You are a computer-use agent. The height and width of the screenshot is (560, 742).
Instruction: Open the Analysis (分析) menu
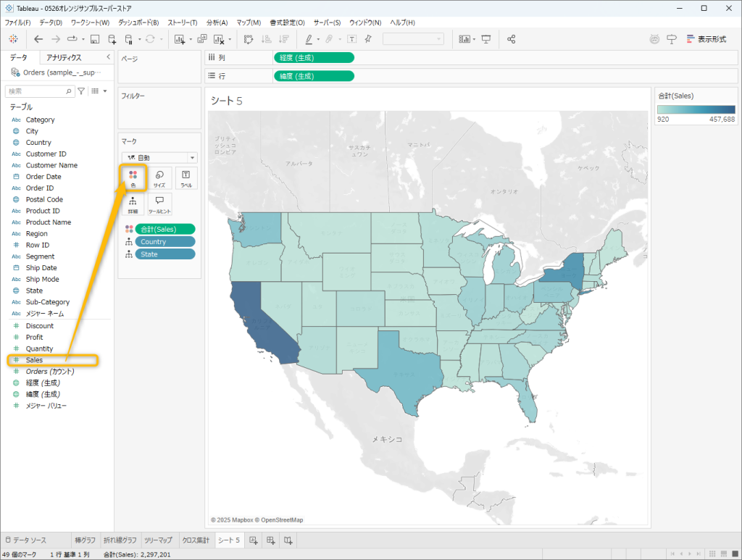pos(217,22)
